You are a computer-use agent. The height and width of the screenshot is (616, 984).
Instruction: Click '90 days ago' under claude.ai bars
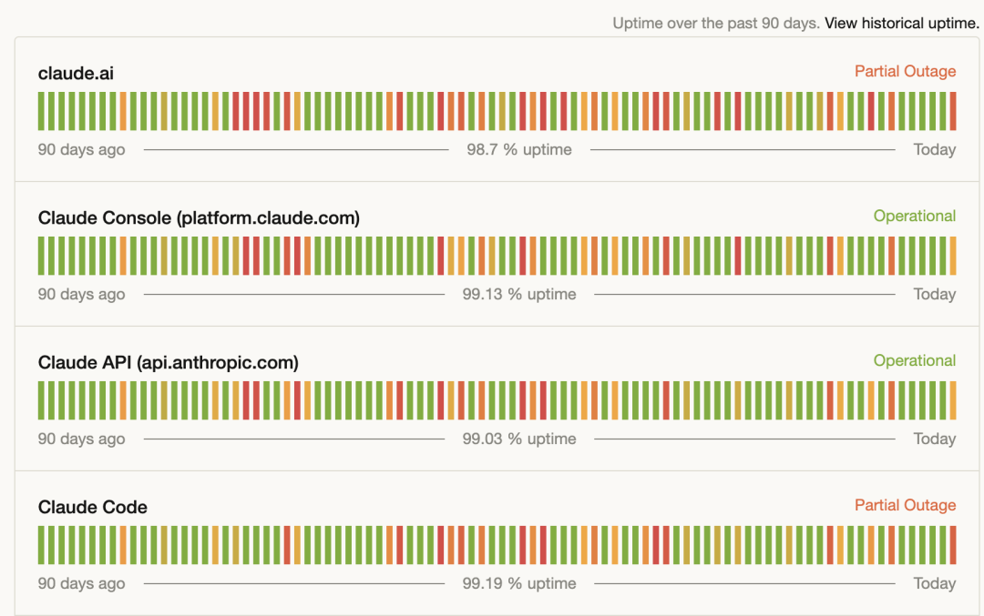click(x=82, y=150)
